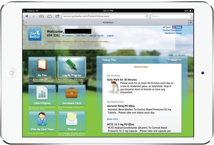Tap the Safari share icon
214x145 pixels.
tap(58, 16)
